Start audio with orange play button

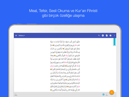pyautogui.click(x=112, y=92)
